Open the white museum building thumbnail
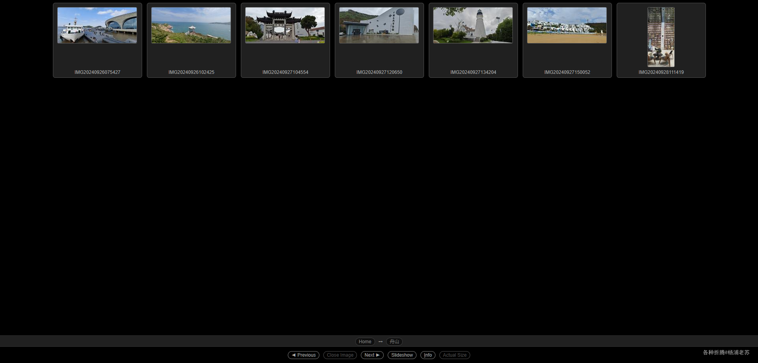 [379, 25]
